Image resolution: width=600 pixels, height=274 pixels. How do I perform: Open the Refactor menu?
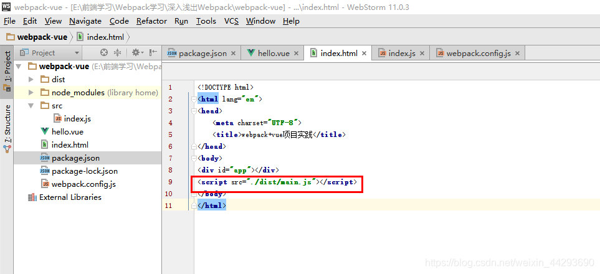tap(151, 21)
